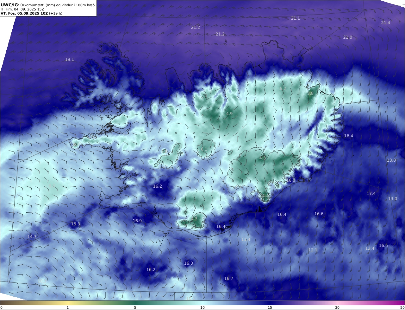Click the color scale tick label 50
Image resolution: width=405 pixels, height=310 pixels.
click(402, 307)
